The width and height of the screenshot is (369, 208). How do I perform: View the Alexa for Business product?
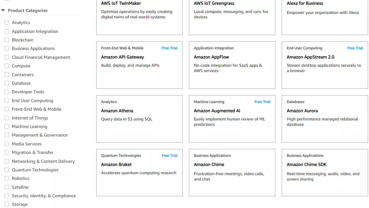(305, 3)
